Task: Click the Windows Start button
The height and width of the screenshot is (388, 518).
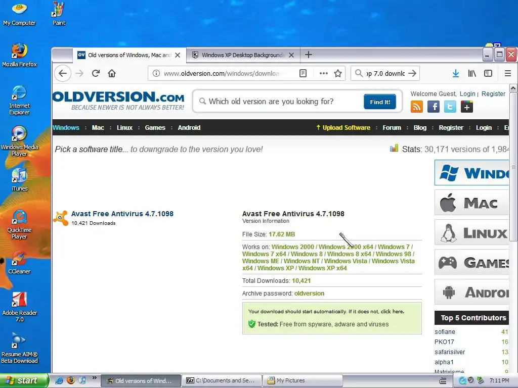Action: pos(24,380)
